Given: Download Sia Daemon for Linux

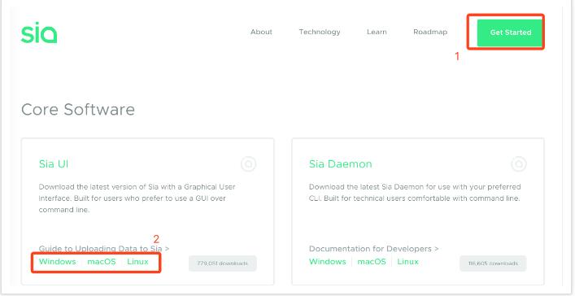Looking at the screenshot, I should click(x=407, y=262).
